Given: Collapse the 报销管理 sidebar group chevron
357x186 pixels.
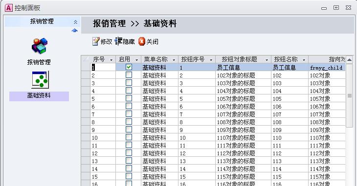Looking at the screenshot, I should [x=75, y=22].
